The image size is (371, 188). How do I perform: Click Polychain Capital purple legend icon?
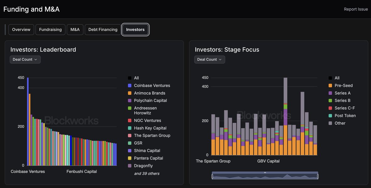(x=130, y=100)
